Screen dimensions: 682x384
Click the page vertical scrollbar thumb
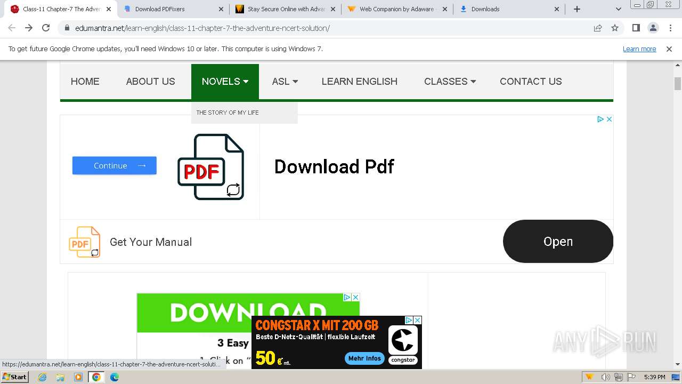click(x=678, y=84)
